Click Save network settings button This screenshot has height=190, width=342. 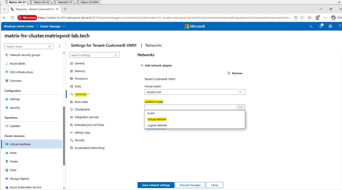pos(156,185)
